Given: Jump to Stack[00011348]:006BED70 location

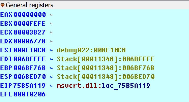Looking at the screenshot, I should pyautogui.click(x=106, y=77).
